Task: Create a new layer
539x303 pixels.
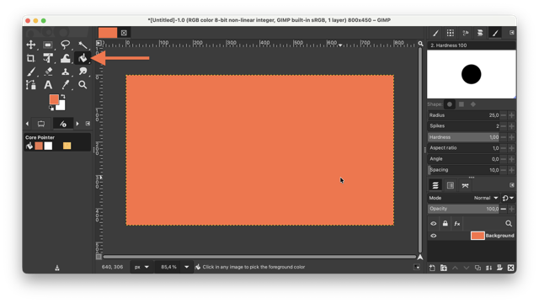Action: click(x=432, y=268)
